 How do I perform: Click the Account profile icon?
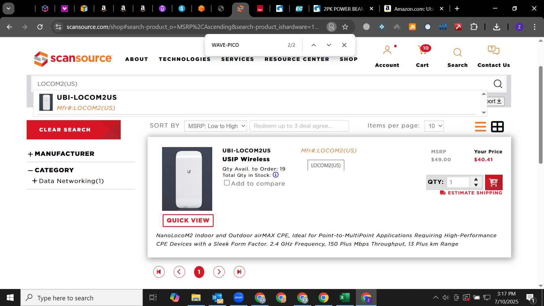point(387,50)
